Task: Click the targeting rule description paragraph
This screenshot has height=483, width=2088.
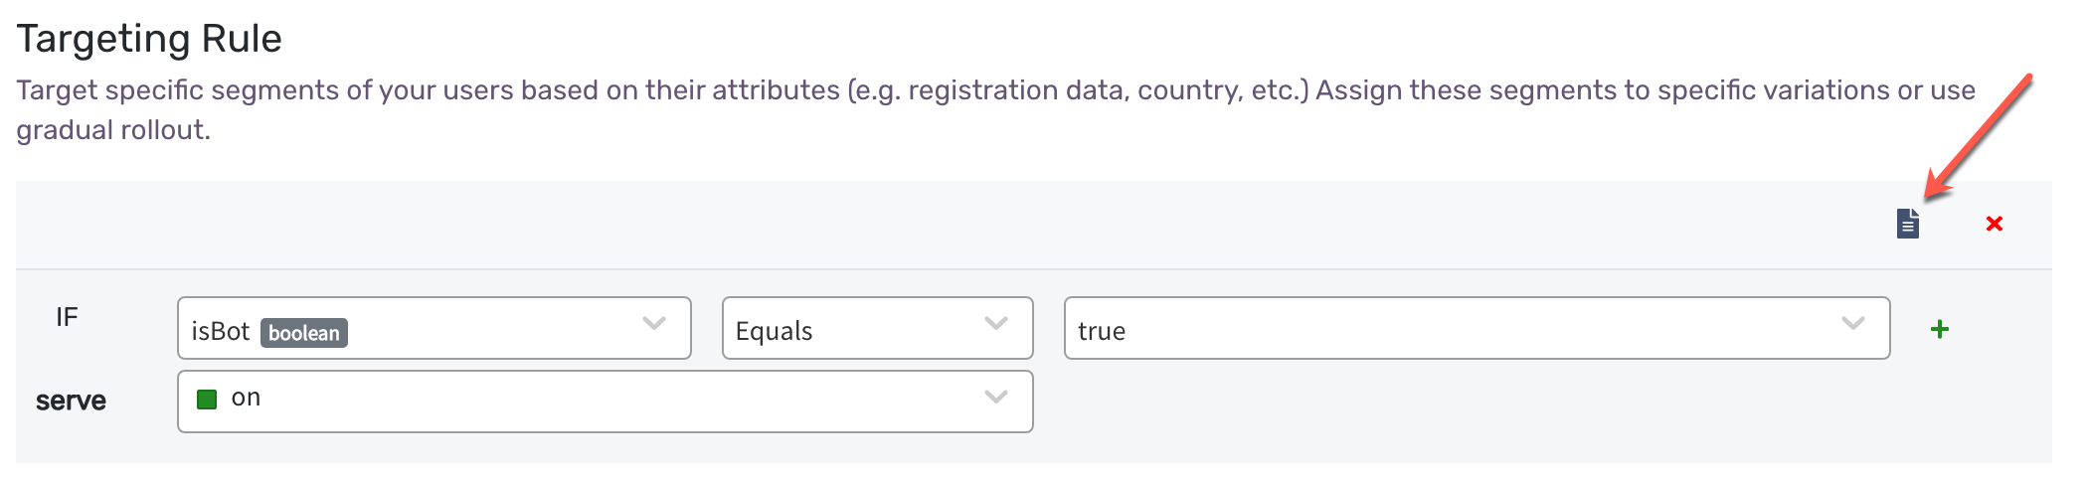Action: tap(995, 109)
